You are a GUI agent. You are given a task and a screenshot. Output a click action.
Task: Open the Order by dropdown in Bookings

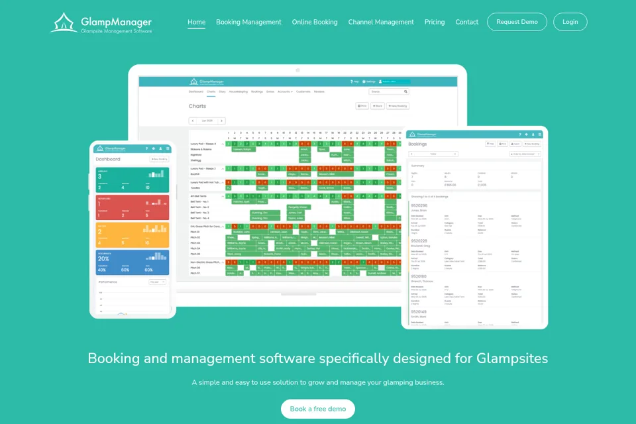(x=525, y=154)
